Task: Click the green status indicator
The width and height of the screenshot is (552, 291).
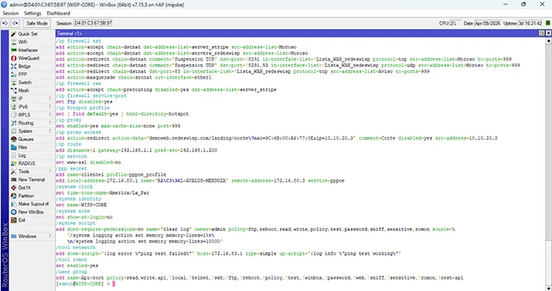Action: pos(548,23)
